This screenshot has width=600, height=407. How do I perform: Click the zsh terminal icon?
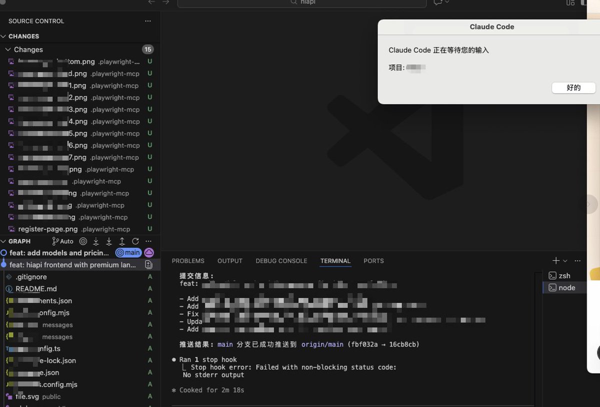[552, 276]
